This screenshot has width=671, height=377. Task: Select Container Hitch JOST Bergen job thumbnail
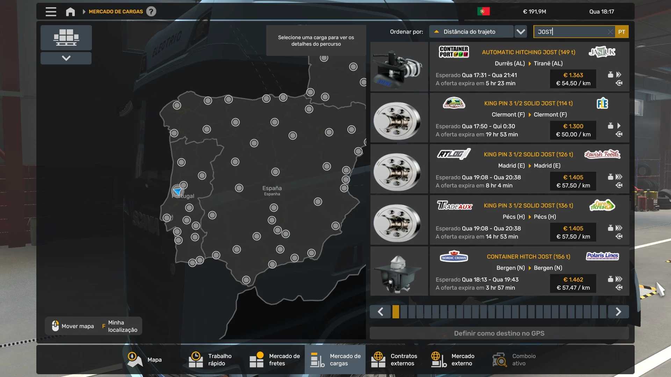[399, 271]
